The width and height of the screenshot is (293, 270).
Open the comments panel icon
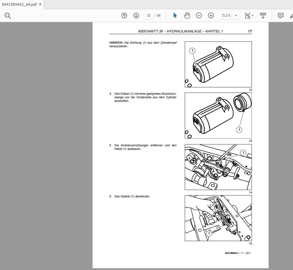(x=280, y=16)
